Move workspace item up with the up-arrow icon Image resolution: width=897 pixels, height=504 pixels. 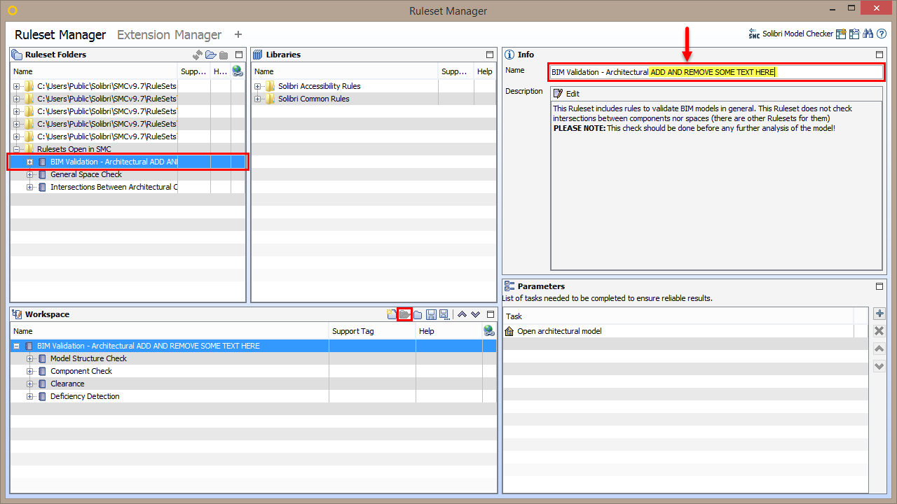pos(463,314)
